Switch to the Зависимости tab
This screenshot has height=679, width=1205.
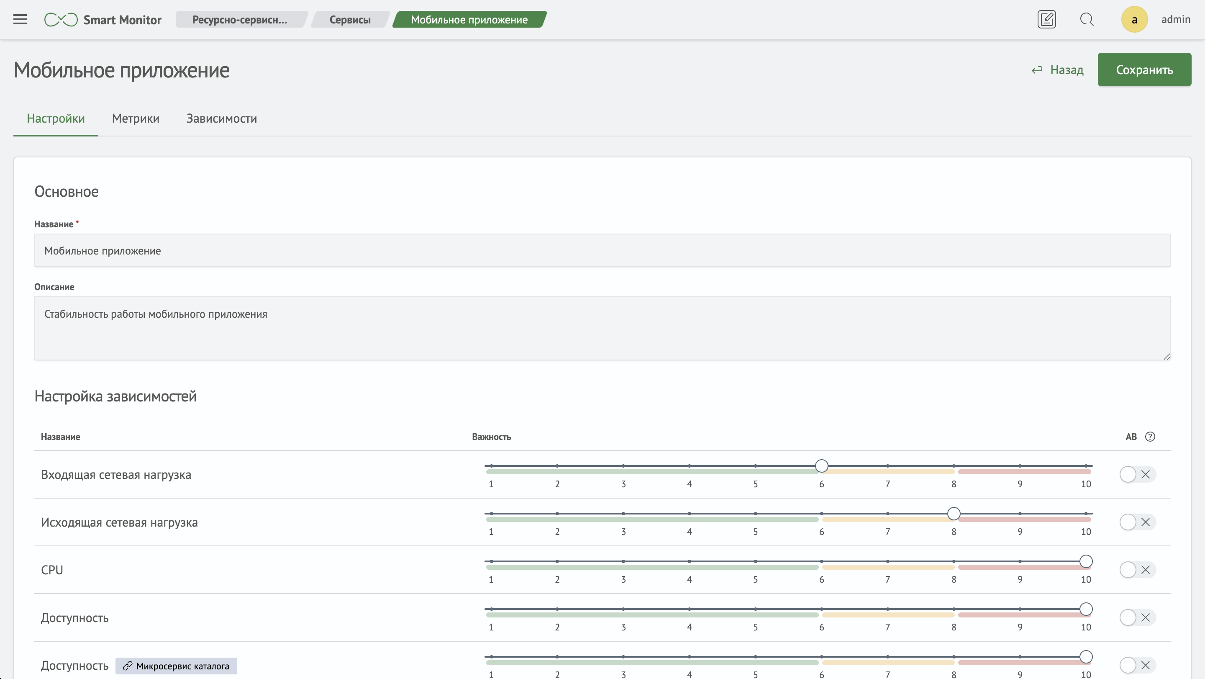[x=222, y=118]
